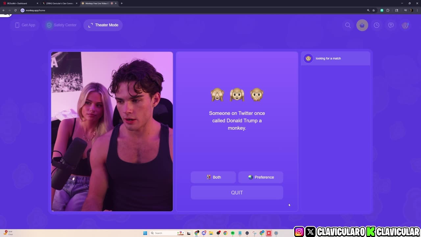Reload the monkey.app page
The height and width of the screenshot is (237, 421).
15,10
